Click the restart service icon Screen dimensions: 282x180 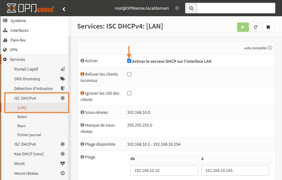[256, 27]
